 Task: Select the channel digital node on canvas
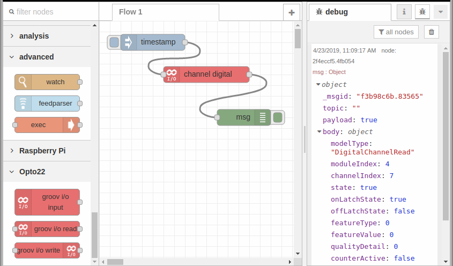pyautogui.click(x=206, y=75)
